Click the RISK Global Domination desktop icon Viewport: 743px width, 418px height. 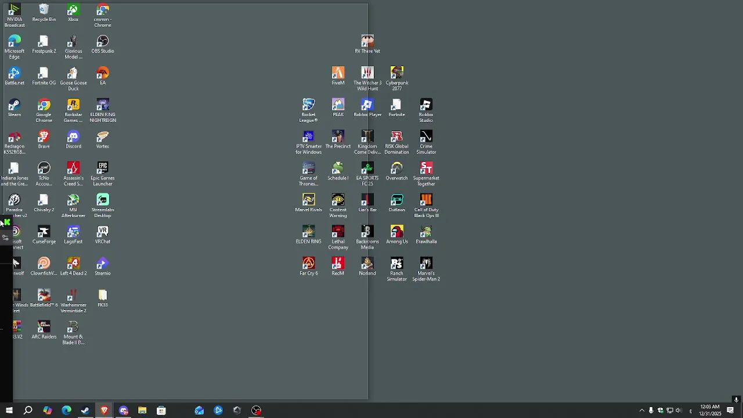click(x=397, y=143)
